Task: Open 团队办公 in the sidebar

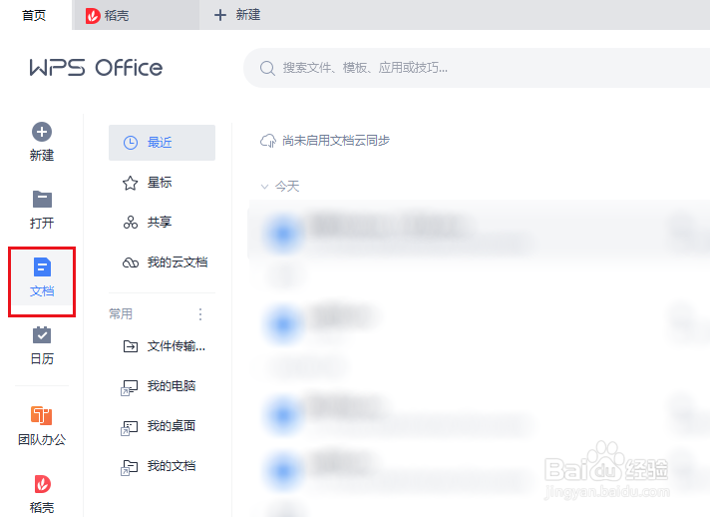Action: pyautogui.click(x=42, y=426)
